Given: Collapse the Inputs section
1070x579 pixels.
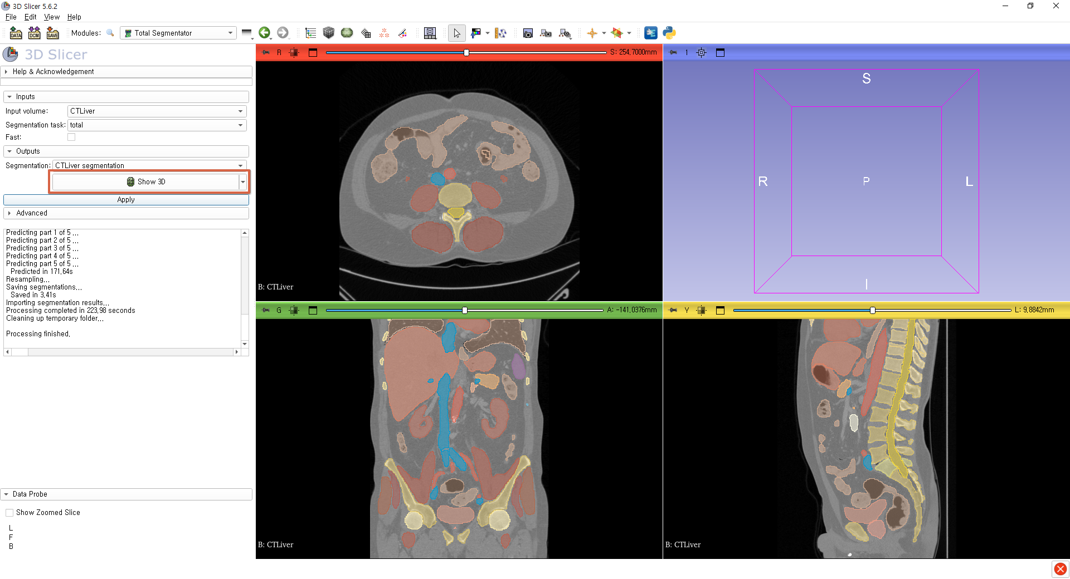Looking at the screenshot, I should (x=126, y=96).
